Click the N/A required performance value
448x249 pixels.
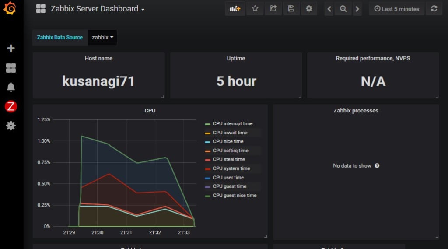point(373,81)
